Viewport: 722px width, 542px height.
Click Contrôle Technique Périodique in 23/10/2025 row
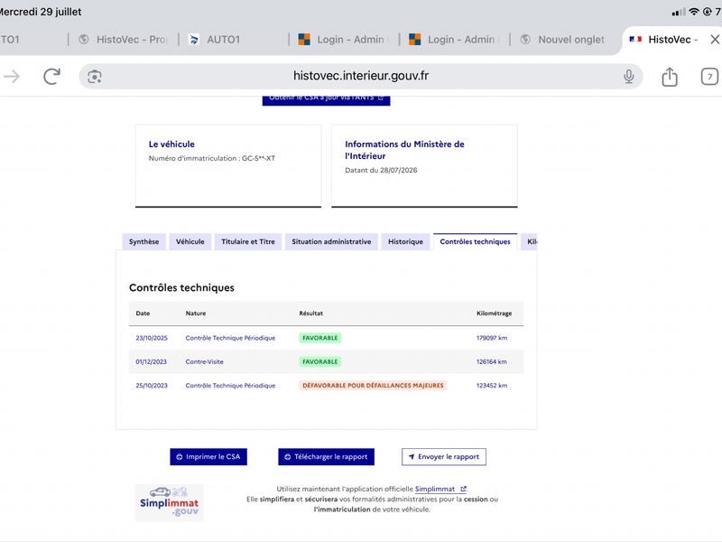pos(230,338)
